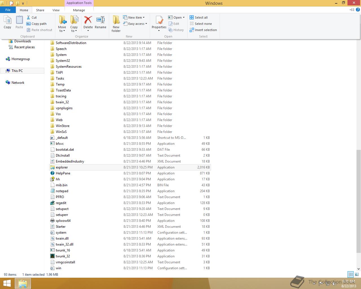Image resolution: width=361 pixels, height=289 pixels.
Task: Click the Application Tools contextual tab
Action: [x=79, y=3]
